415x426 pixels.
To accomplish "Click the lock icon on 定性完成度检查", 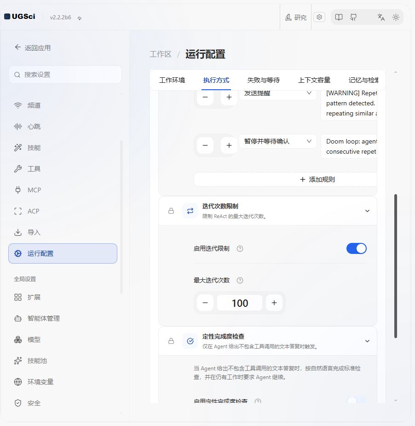I will point(171,341).
